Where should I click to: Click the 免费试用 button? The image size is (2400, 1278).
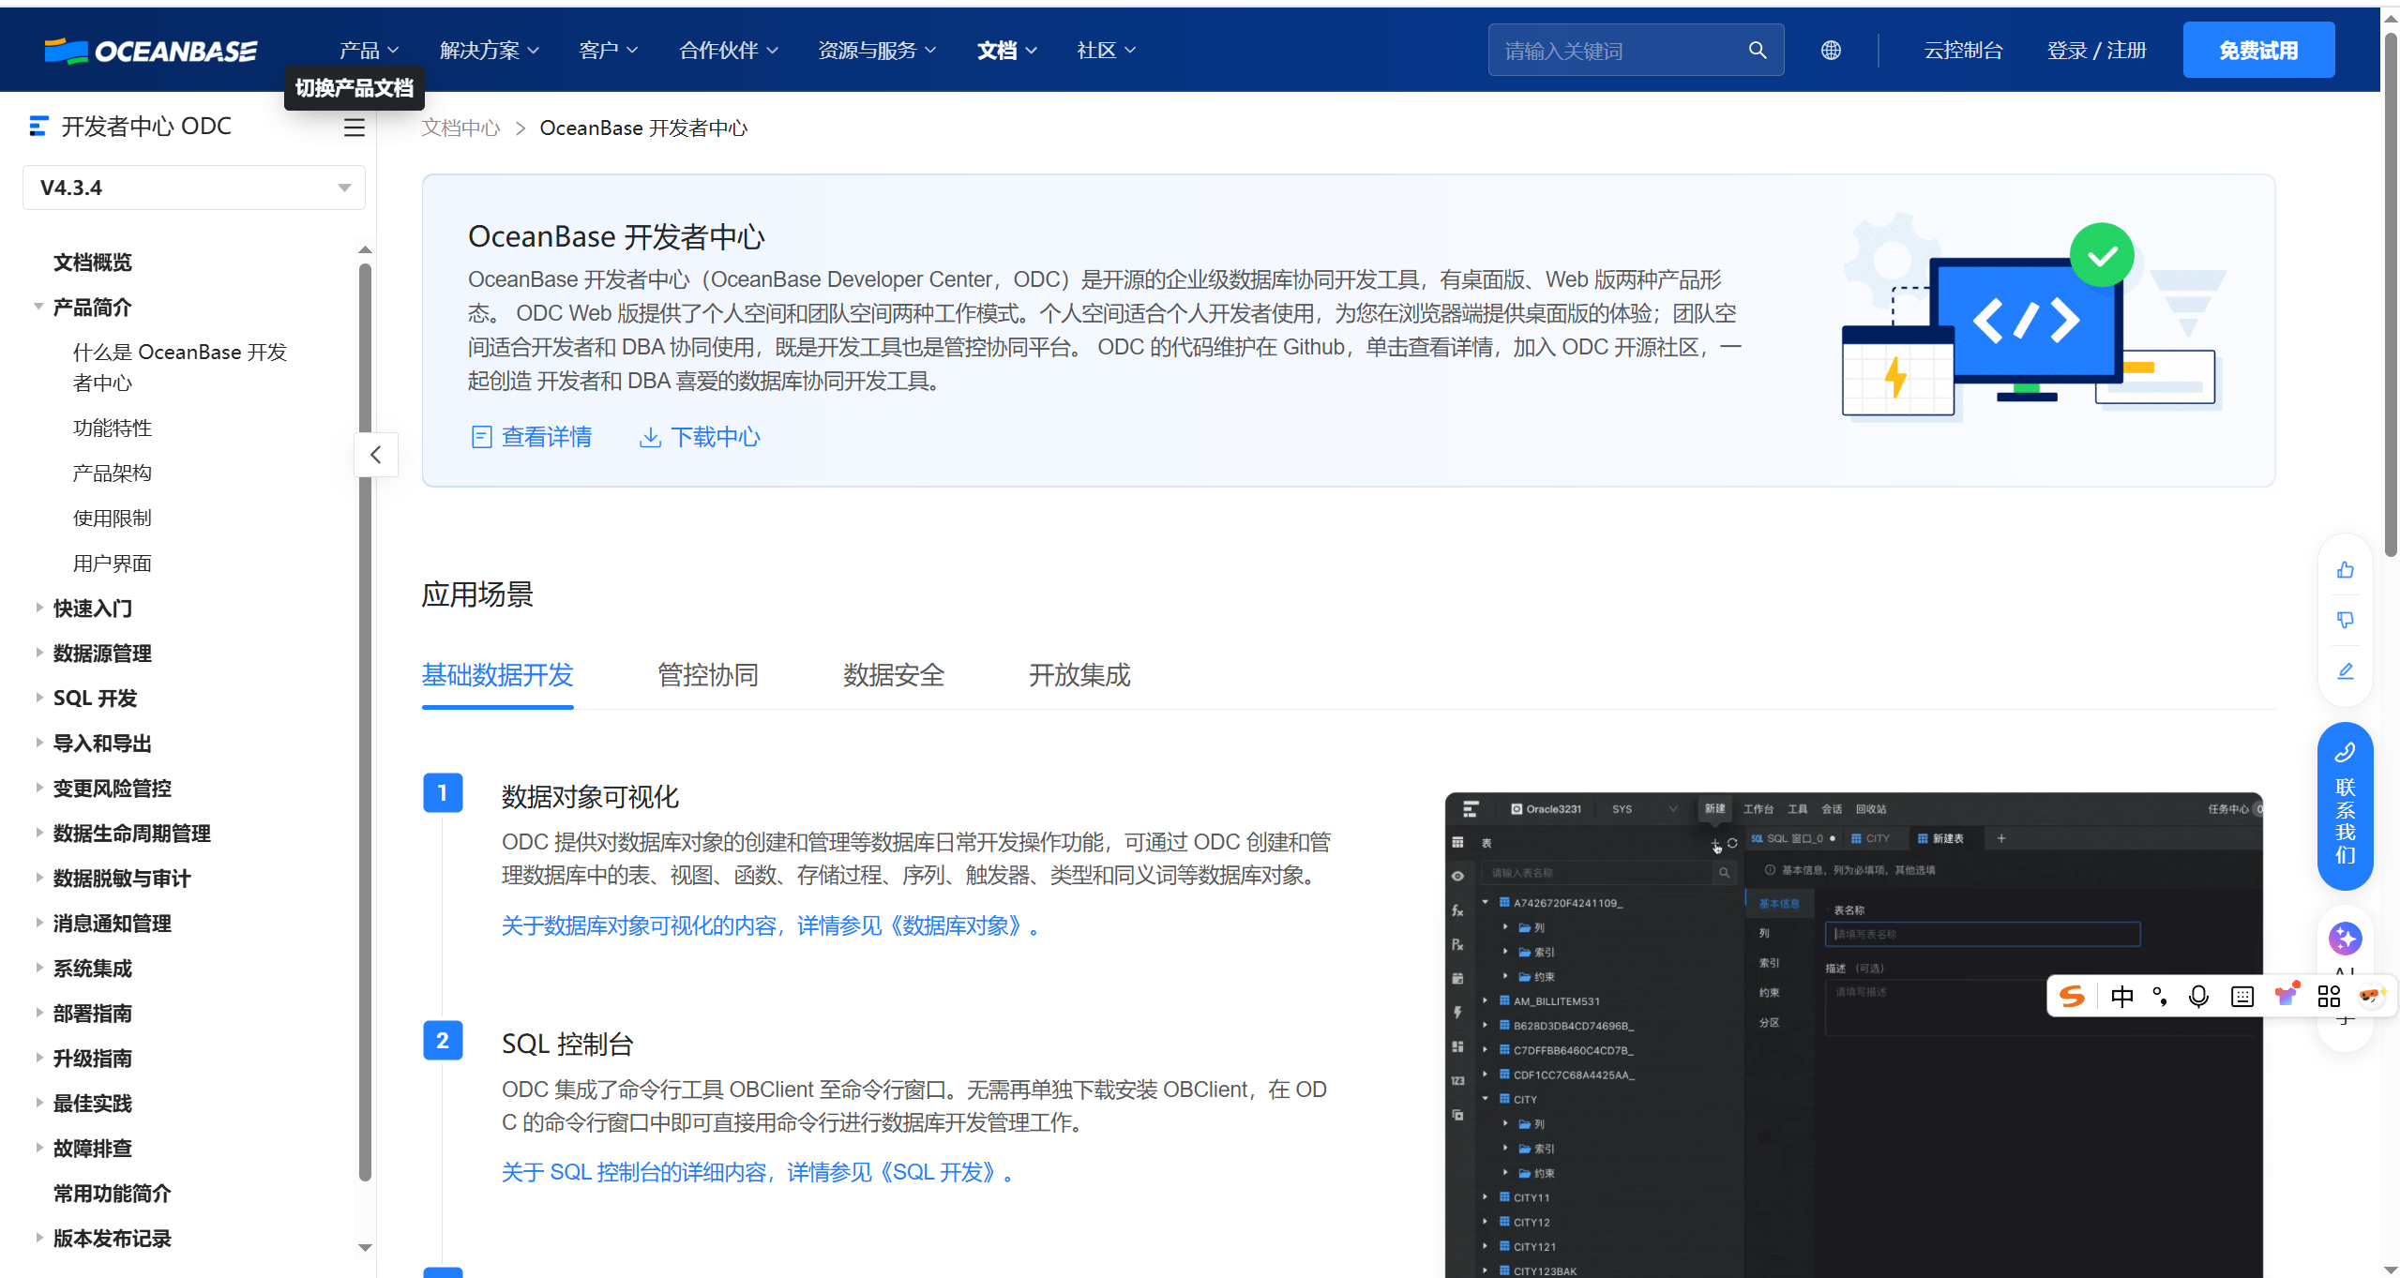coord(2258,49)
